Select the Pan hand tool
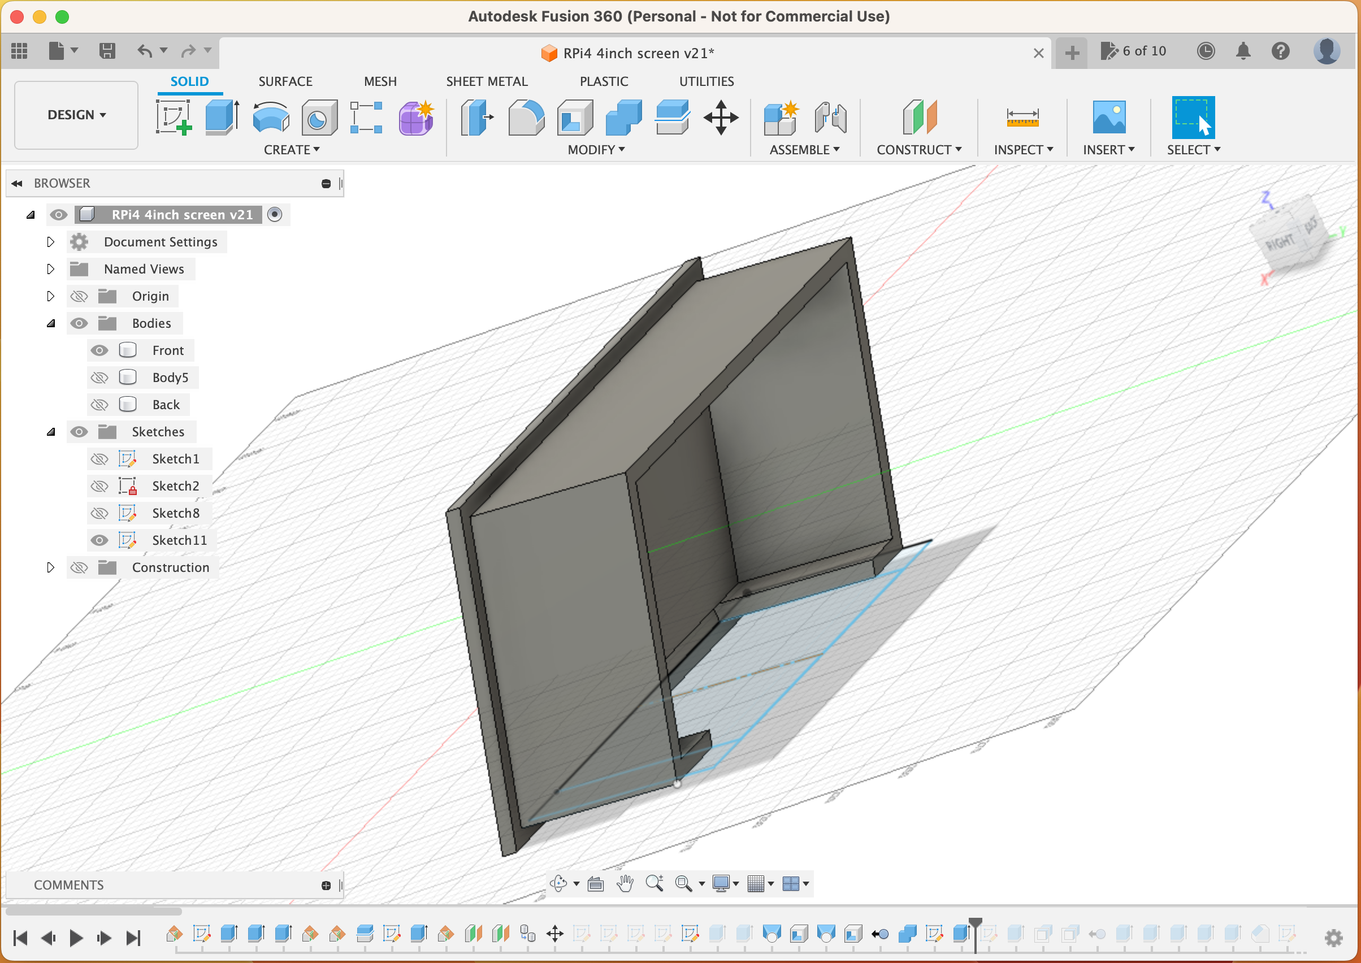Viewport: 1361px width, 963px height. pos(625,883)
